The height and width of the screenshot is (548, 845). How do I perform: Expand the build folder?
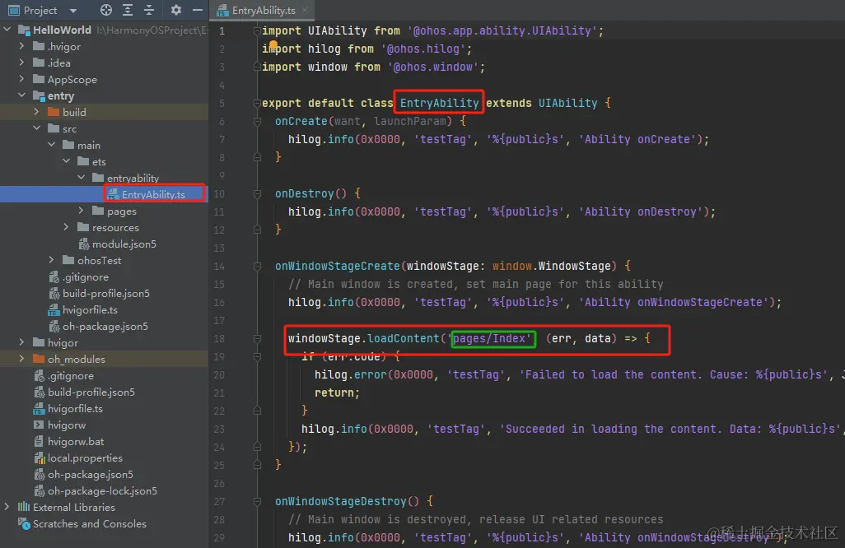click(36, 112)
